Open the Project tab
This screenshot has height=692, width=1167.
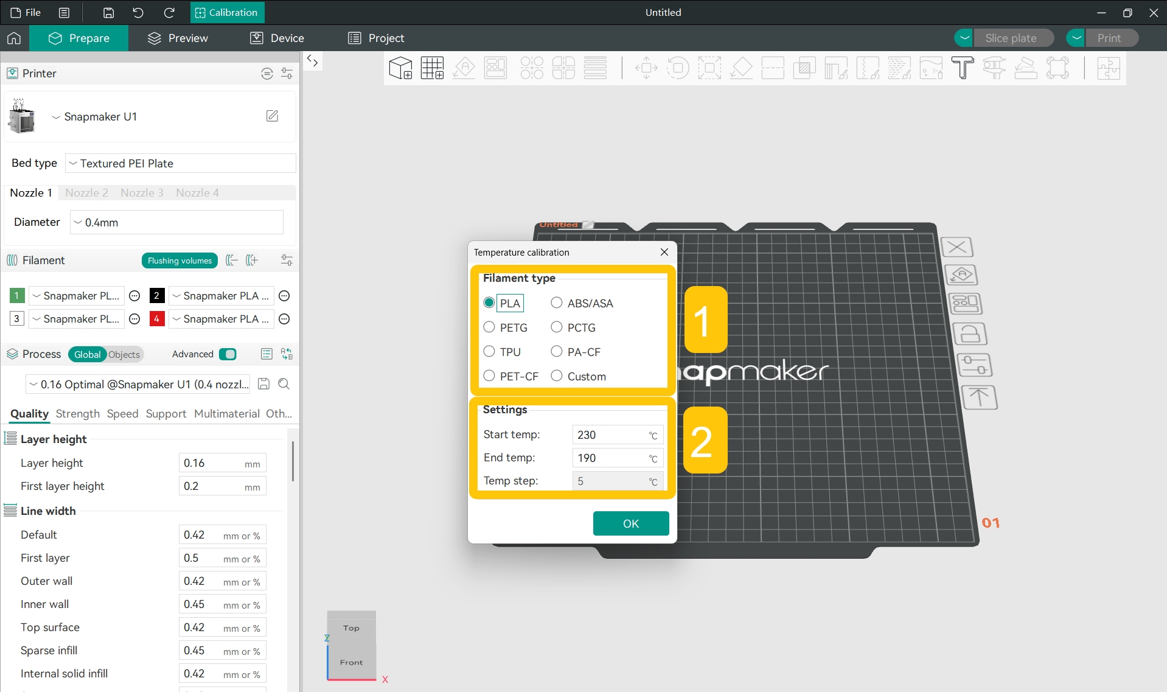376,38
